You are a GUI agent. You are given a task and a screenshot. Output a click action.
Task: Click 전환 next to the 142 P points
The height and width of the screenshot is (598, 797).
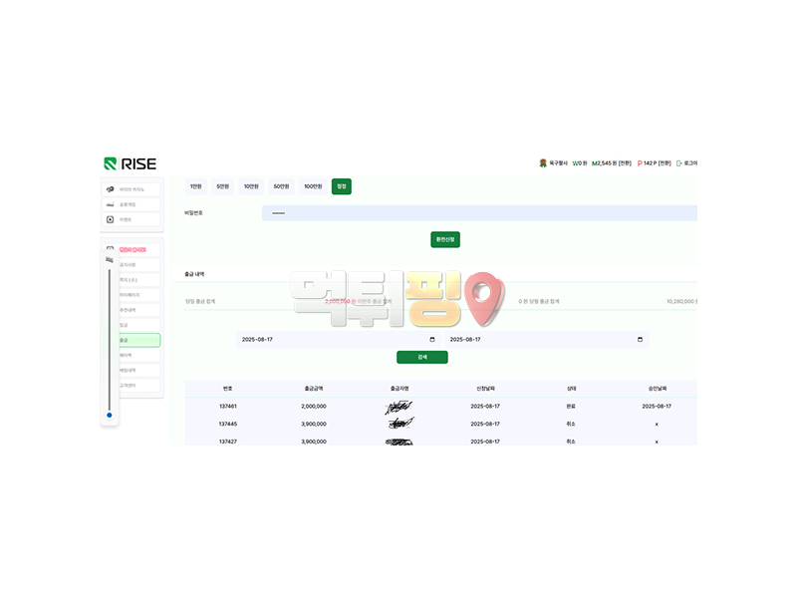(x=664, y=163)
